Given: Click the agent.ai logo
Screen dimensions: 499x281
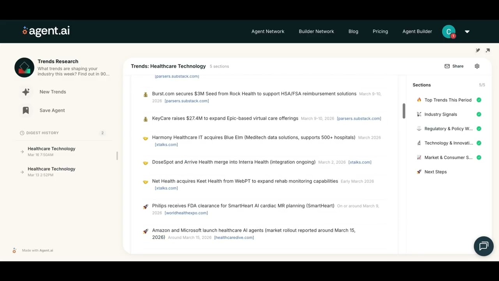Looking at the screenshot, I should [46, 31].
